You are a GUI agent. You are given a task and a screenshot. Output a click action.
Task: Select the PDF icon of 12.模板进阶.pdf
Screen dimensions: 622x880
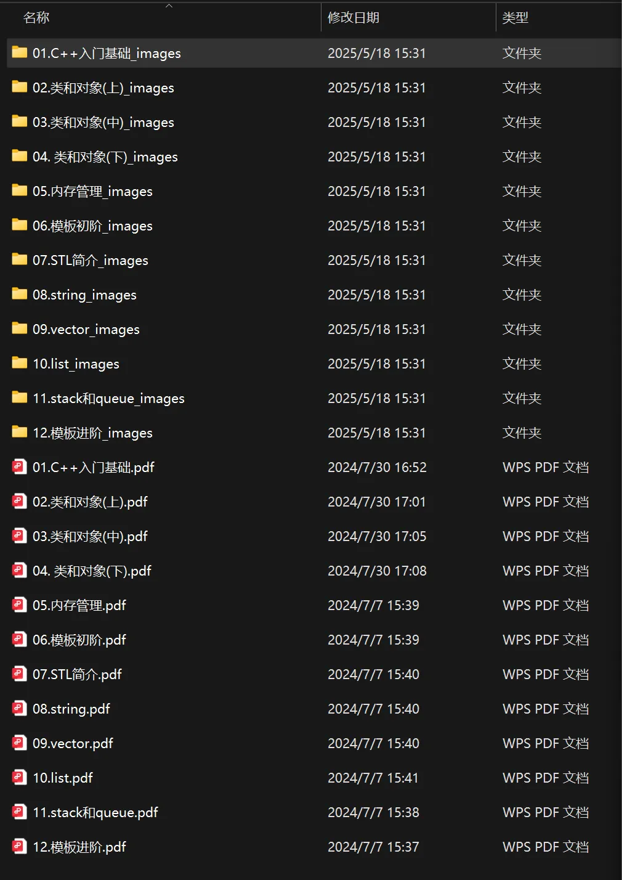tap(20, 846)
